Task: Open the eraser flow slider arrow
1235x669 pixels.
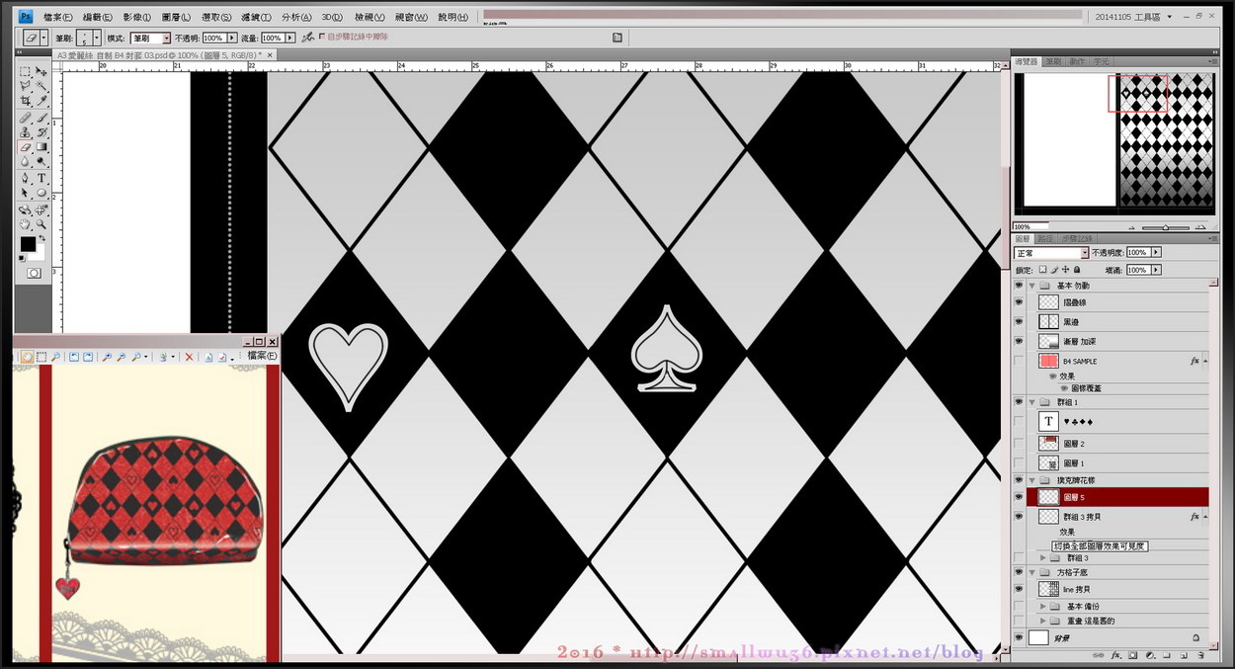Action: (x=289, y=38)
